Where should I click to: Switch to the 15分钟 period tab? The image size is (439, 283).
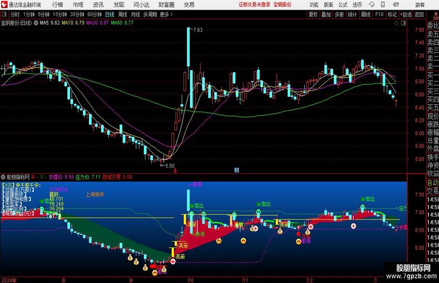pos(60,14)
